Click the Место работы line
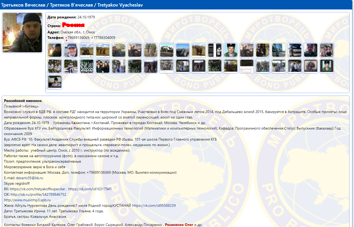Image resolution: width=354 pixels, height=227 pixels. pos(67,150)
